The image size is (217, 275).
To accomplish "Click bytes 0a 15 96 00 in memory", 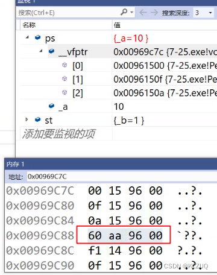I will click(125, 221).
